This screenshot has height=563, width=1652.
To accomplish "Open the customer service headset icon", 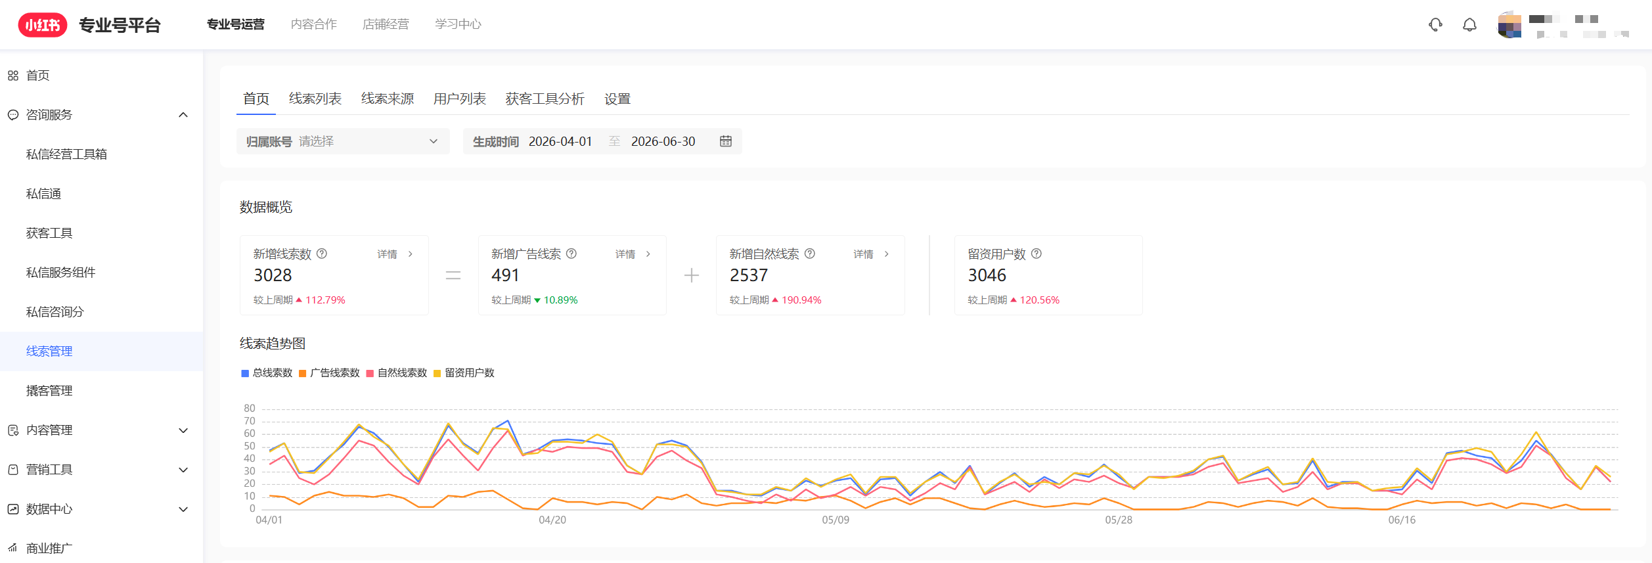I will pos(1435,25).
